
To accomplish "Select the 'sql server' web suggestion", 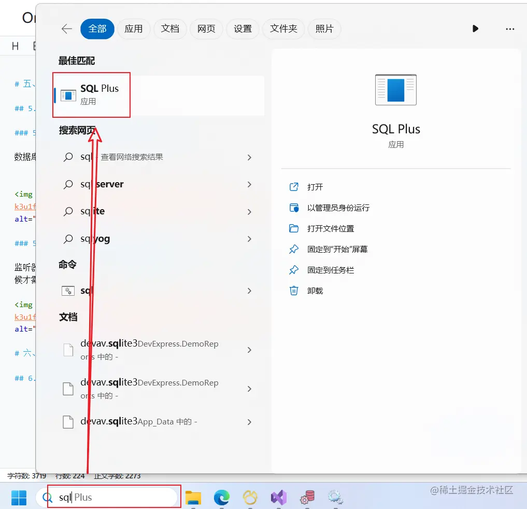I will [x=158, y=185].
